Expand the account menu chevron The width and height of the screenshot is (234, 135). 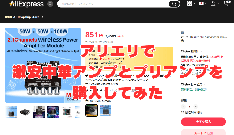pyautogui.click(x=218, y=3)
